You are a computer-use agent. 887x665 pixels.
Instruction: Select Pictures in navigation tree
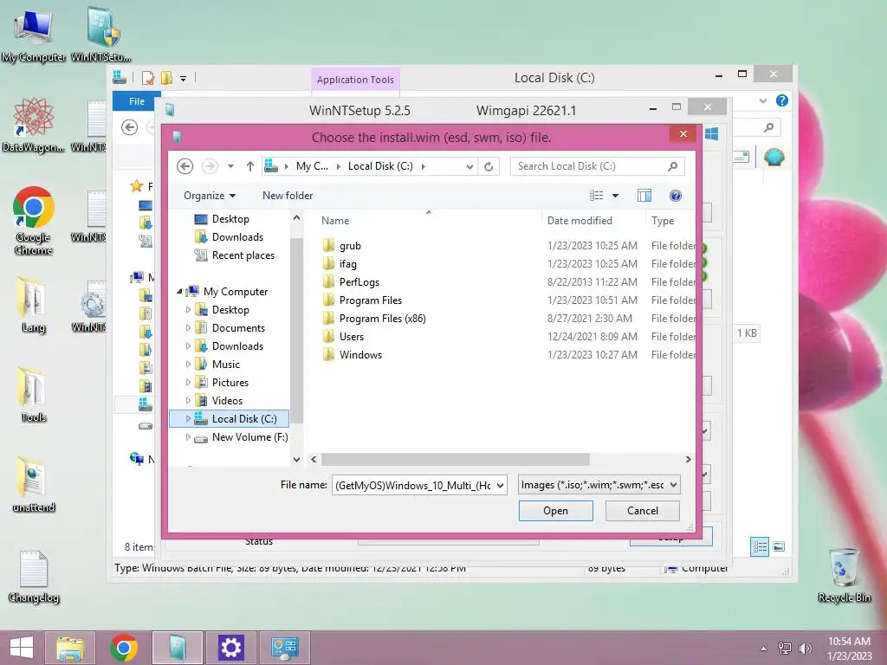tap(230, 383)
